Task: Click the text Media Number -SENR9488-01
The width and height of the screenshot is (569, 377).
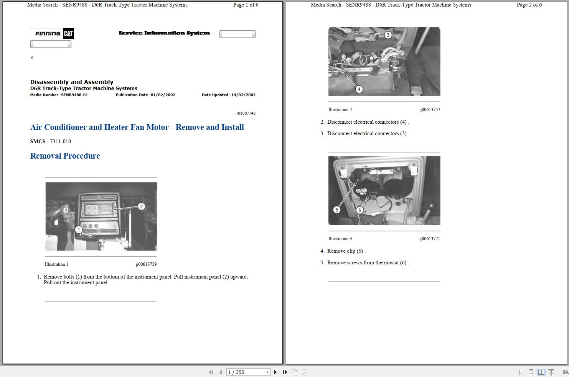Action: click(59, 95)
